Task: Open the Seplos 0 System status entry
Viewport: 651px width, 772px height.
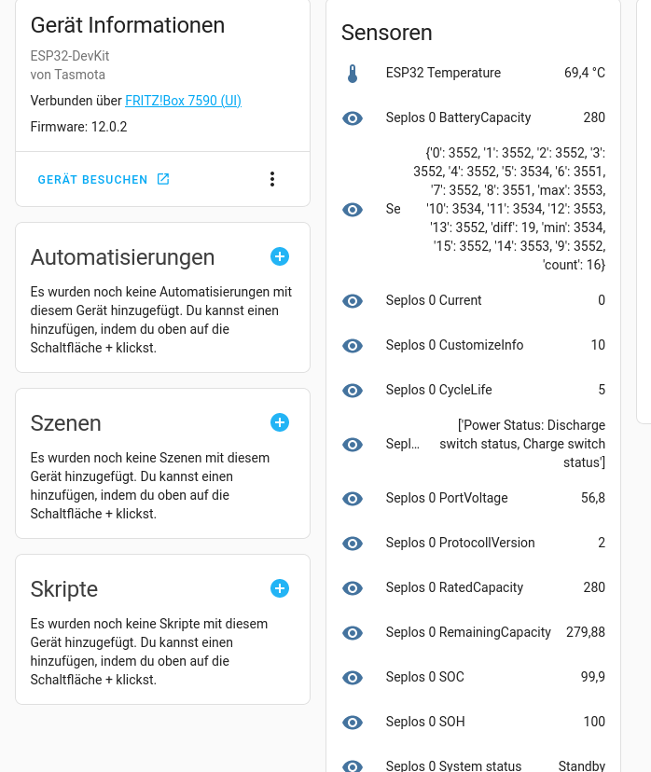Action: point(473,765)
